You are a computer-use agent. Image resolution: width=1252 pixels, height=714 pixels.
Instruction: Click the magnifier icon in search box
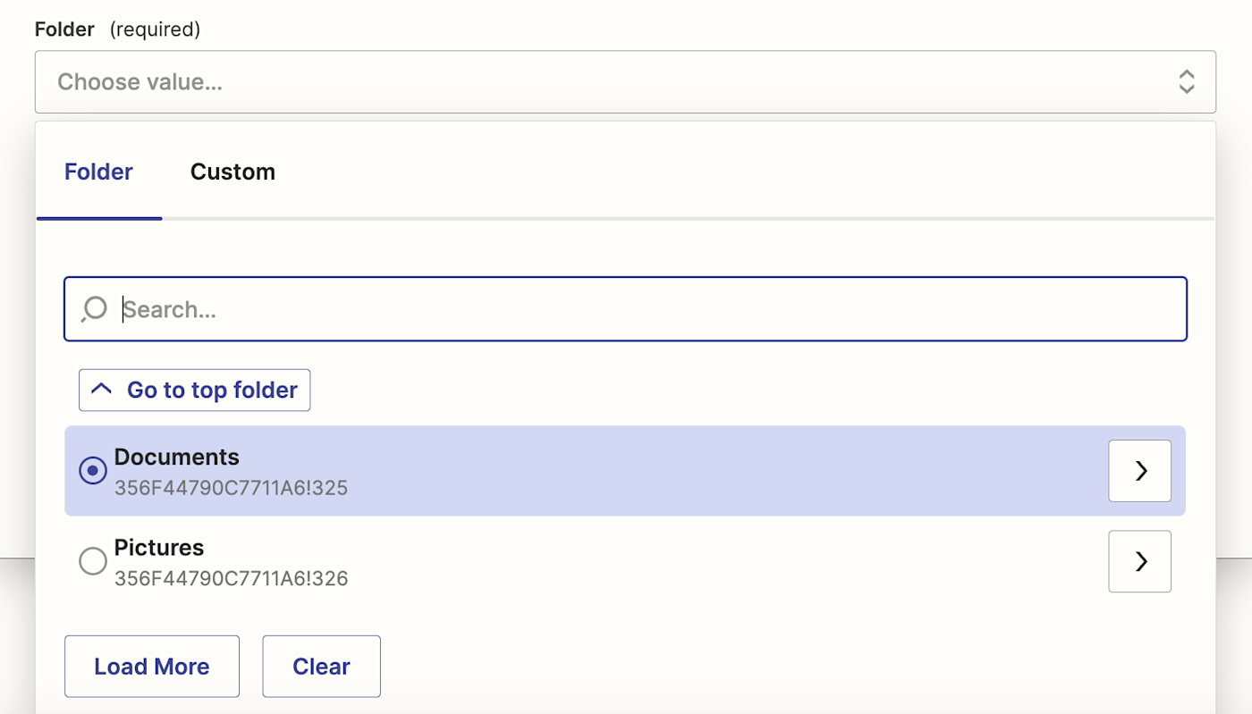(94, 309)
